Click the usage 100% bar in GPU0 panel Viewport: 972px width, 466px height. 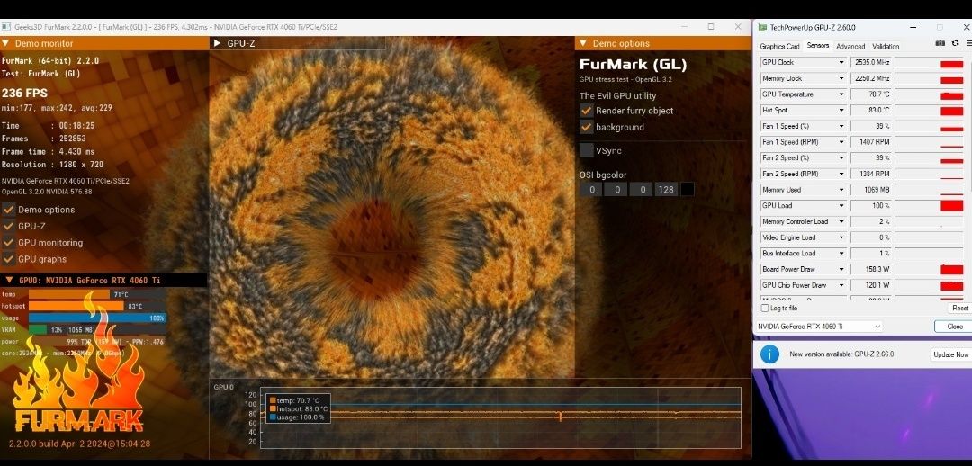97,318
